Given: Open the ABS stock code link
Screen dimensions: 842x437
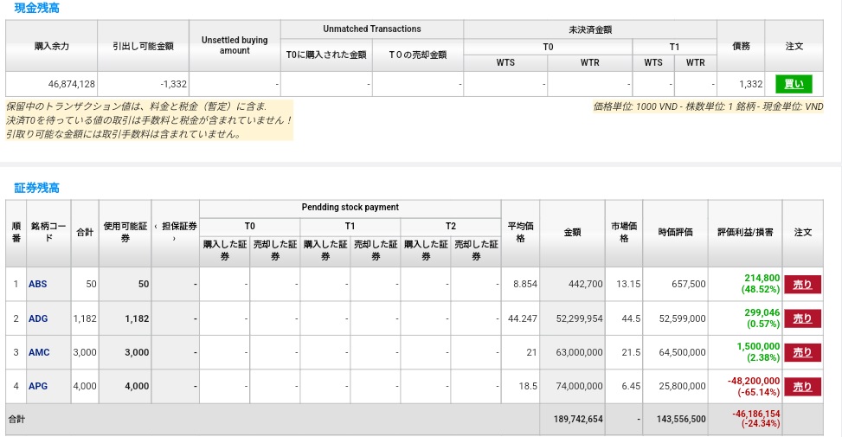Looking at the screenshot, I should tap(38, 284).
